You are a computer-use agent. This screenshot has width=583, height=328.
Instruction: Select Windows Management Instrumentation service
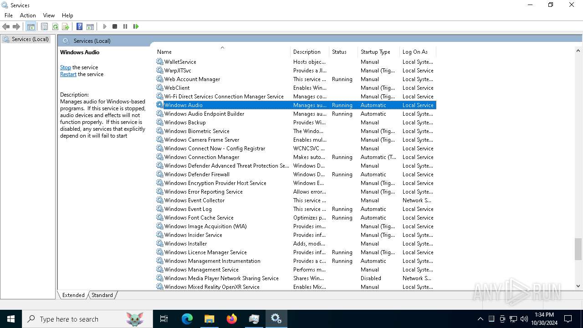[x=296, y=261]
